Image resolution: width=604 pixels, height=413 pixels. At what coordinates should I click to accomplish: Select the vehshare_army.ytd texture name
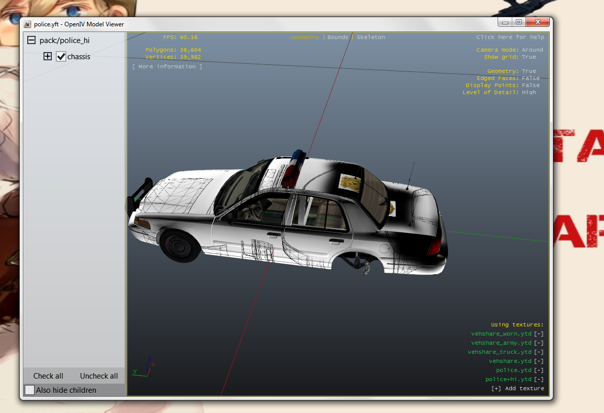(x=501, y=343)
